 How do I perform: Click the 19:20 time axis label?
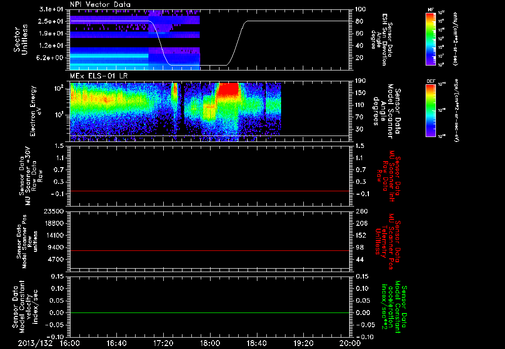(x=303, y=343)
